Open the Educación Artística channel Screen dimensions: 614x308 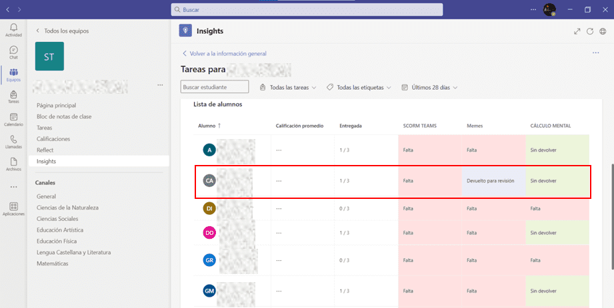point(60,230)
